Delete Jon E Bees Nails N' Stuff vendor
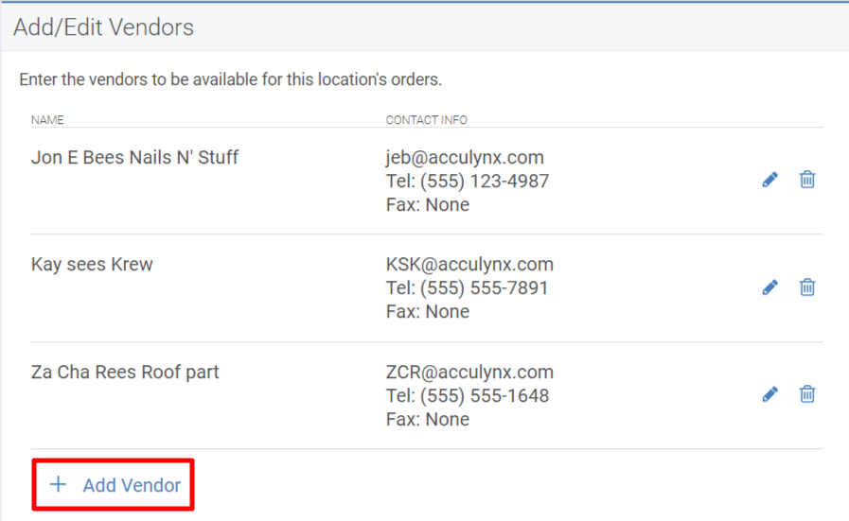This screenshot has width=849, height=521. pos(807,179)
